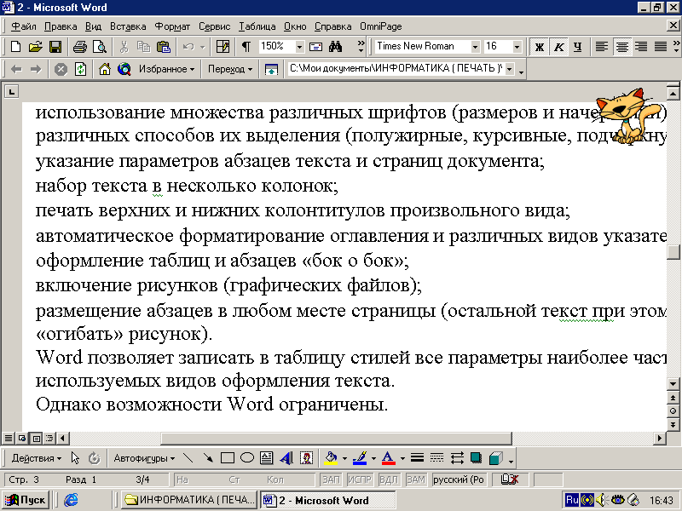Open the Пуск start menu
The image size is (682, 511).
coord(26,500)
